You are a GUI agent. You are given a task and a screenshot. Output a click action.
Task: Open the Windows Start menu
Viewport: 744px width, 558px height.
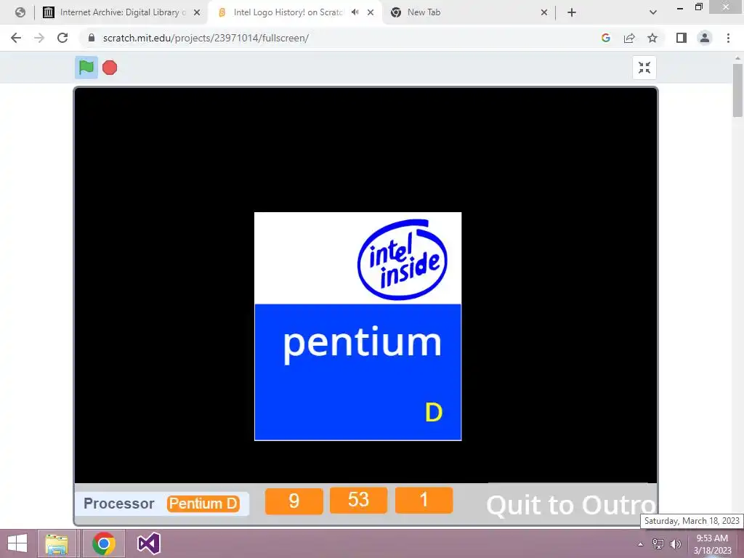pos(17,543)
